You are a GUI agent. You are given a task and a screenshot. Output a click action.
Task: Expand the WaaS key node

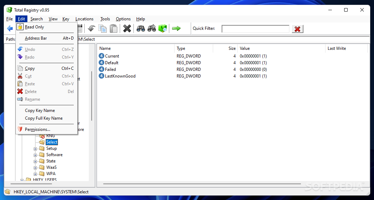click(x=35, y=168)
